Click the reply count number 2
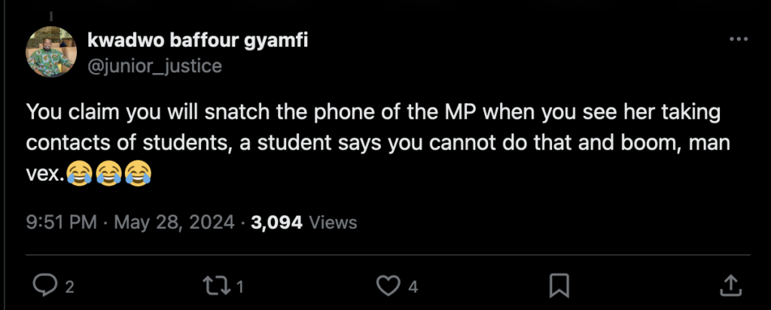Screen dimensions: 771x310 pyautogui.click(x=69, y=286)
